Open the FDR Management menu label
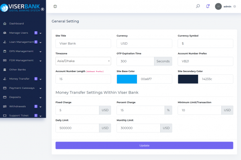 click(x=21, y=60)
